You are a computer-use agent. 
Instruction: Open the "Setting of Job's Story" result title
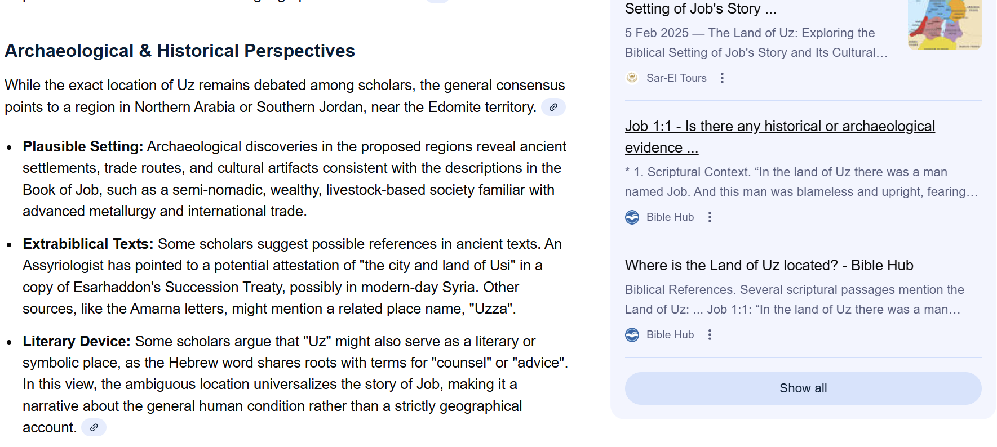[701, 9]
